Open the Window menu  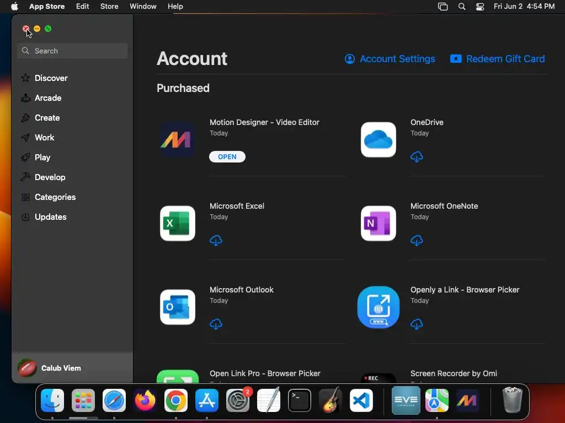(x=143, y=7)
